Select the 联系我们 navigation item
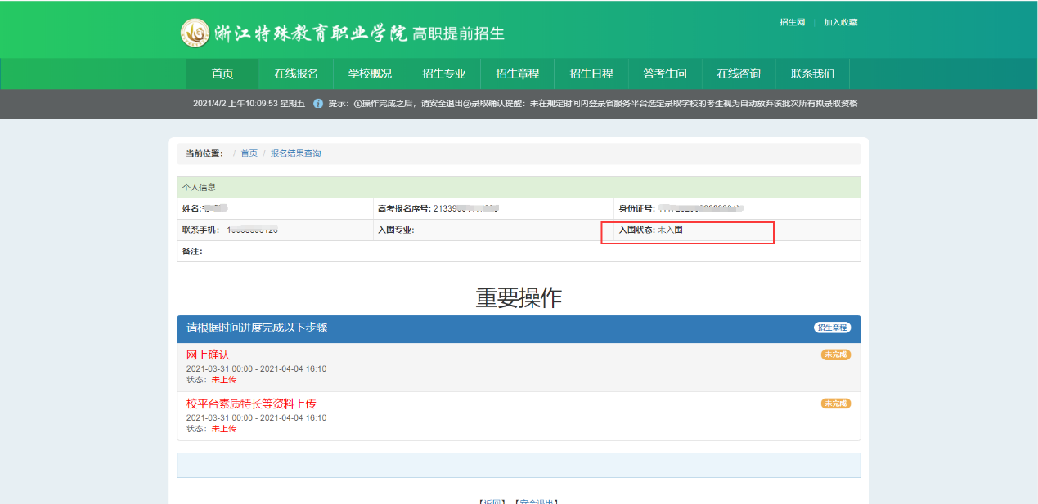The height and width of the screenshot is (504, 1038). pyautogui.click(x=812, y=74)
